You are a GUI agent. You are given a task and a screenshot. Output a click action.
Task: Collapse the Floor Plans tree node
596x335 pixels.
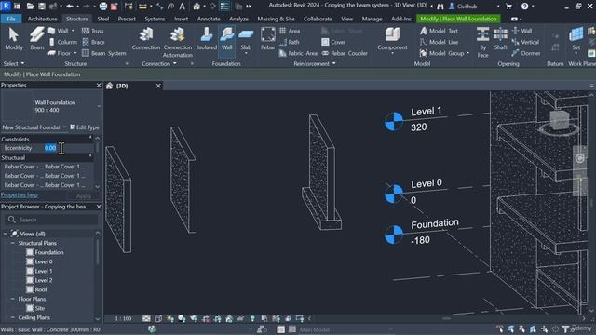[x=13, y=299]
